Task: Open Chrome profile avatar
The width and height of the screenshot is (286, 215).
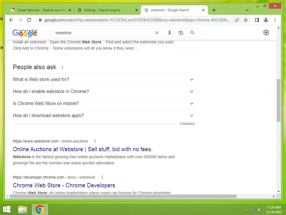Action: click(x=266, y=20)
